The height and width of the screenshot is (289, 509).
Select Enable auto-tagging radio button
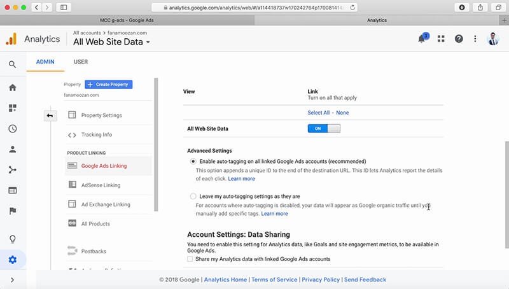193,162
